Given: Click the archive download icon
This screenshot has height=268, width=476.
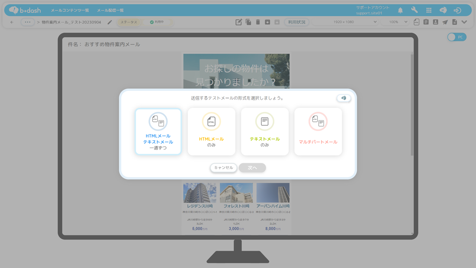Looking at the screenshot, I should [x=267, y=22].
